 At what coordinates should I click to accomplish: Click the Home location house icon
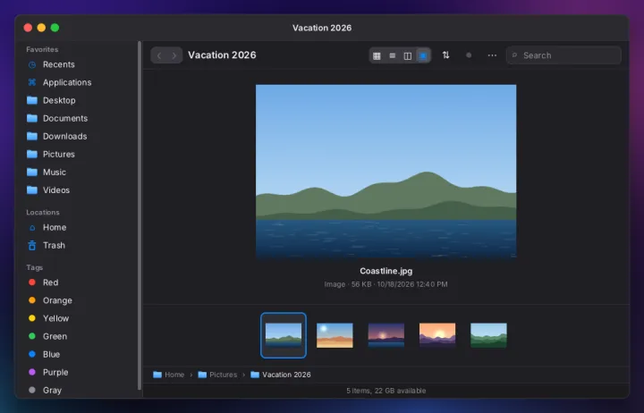(x=32, y=228)
